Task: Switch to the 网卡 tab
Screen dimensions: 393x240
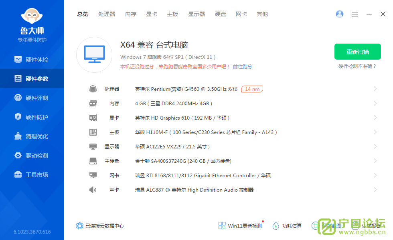Action: click(x=241, y=14)
